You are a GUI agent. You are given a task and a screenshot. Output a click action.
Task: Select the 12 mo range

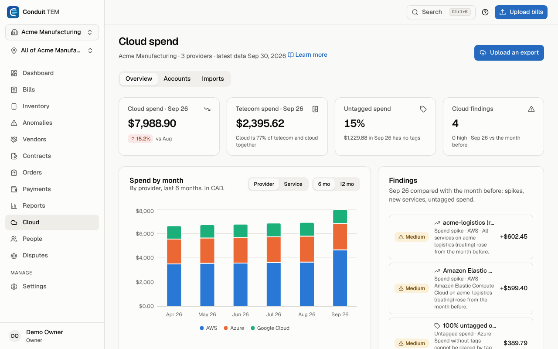[347, 184]
